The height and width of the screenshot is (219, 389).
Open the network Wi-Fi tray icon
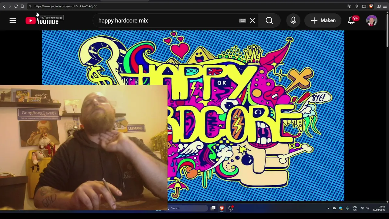363,208
